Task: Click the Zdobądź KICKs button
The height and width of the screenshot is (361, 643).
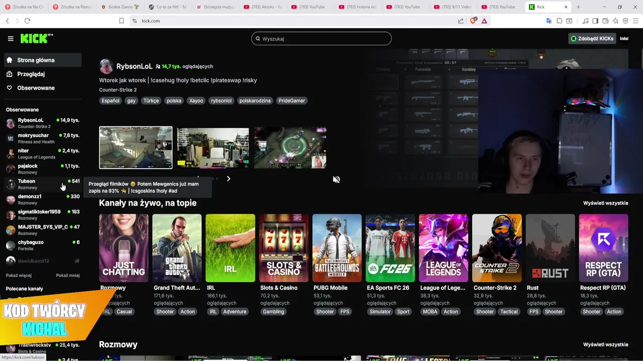Action: tap(592, 39)
